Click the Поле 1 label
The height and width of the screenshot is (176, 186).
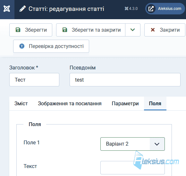31,142
